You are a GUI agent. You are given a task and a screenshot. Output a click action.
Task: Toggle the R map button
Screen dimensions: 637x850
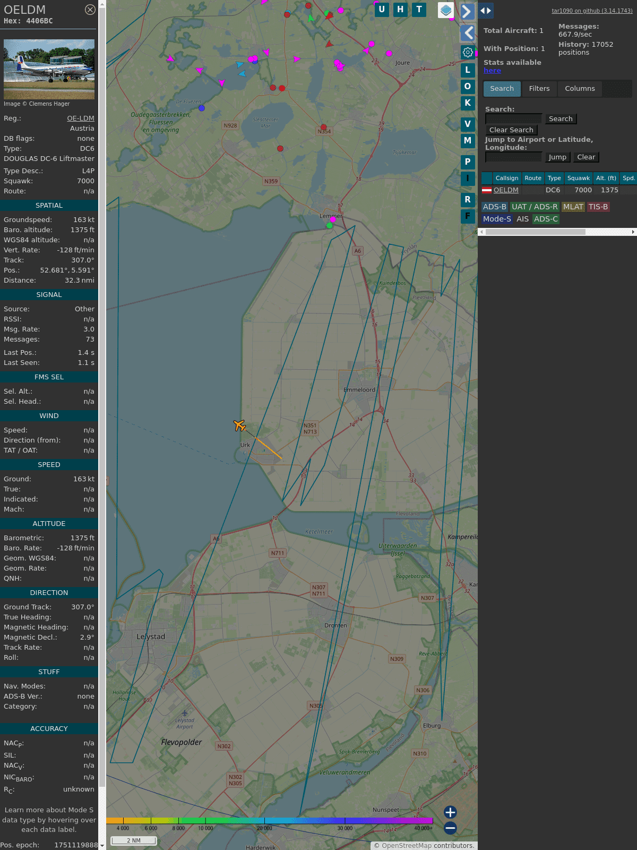coord(468,199)
